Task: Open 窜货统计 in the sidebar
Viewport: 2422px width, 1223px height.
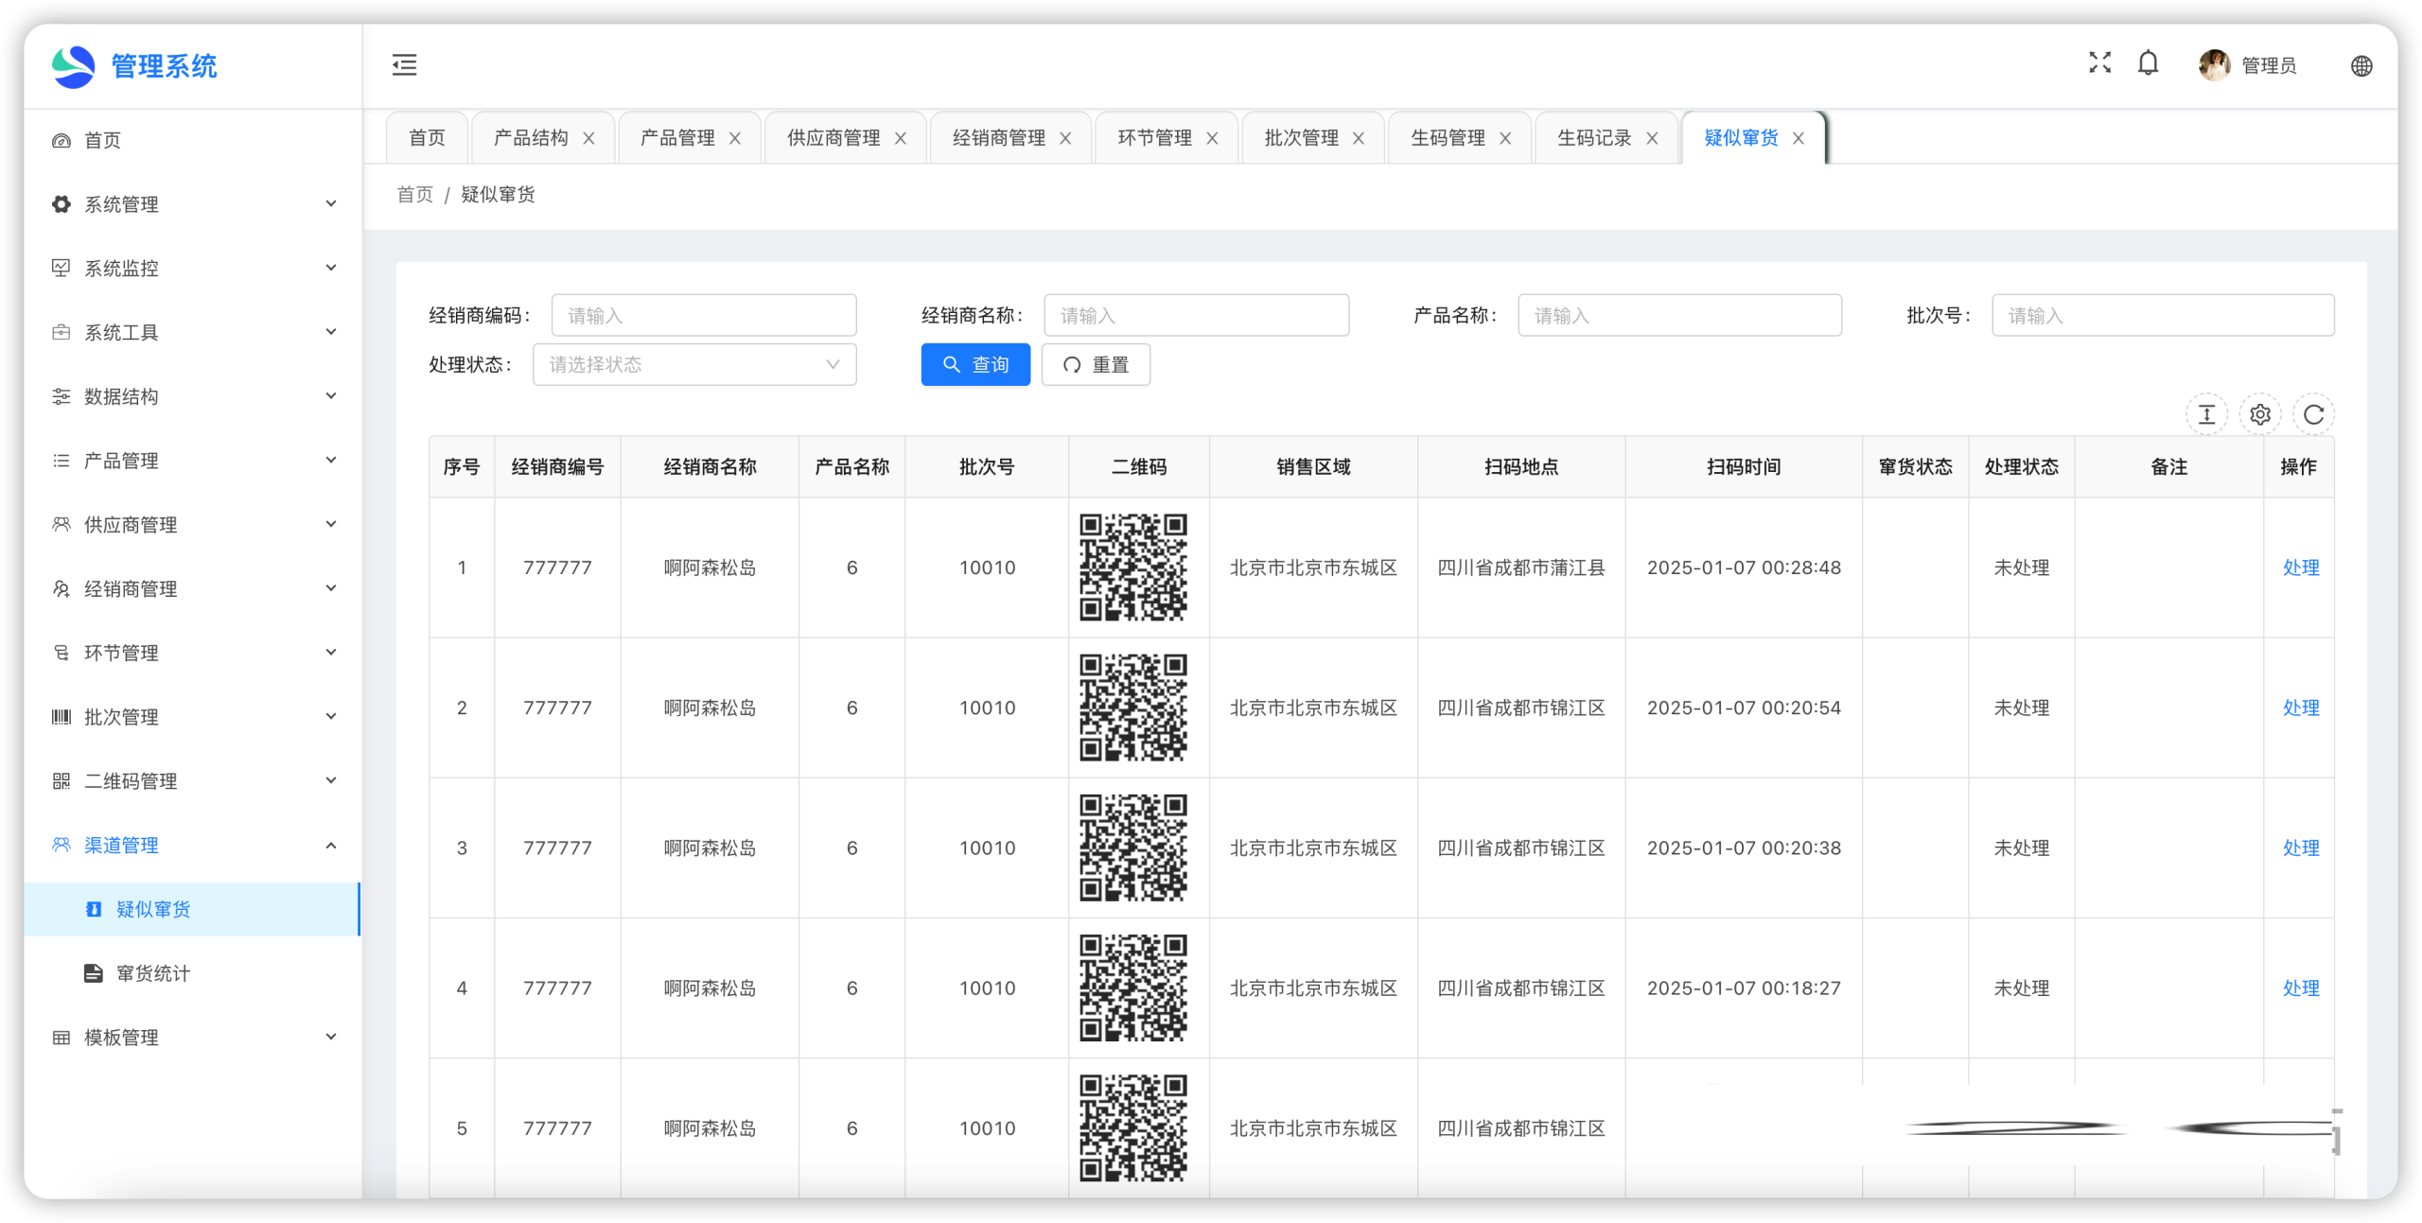Action: 153,973
